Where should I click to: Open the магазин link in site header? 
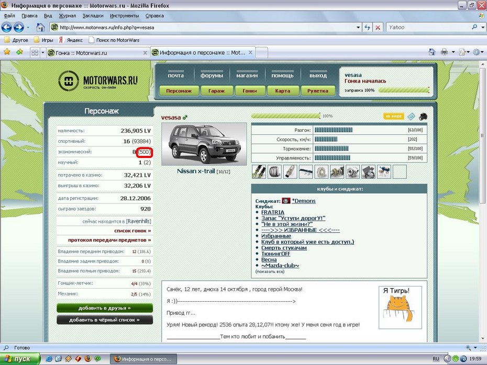247,75
